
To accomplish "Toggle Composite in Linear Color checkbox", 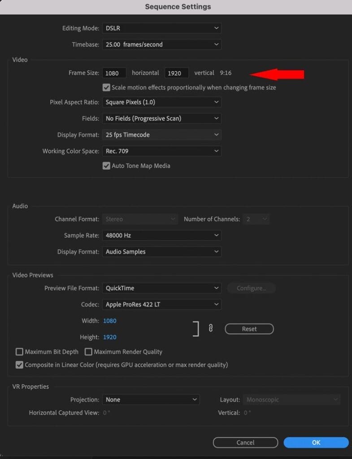I will click(x=19, y=365).
